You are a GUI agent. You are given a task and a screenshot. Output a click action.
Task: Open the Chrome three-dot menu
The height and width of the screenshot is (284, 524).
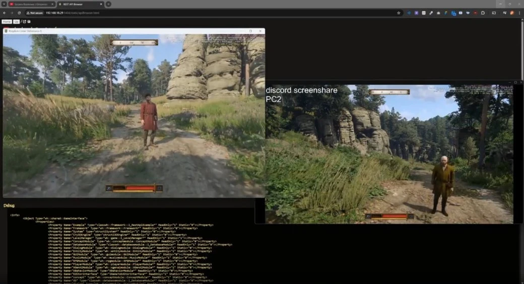(519, 13)
